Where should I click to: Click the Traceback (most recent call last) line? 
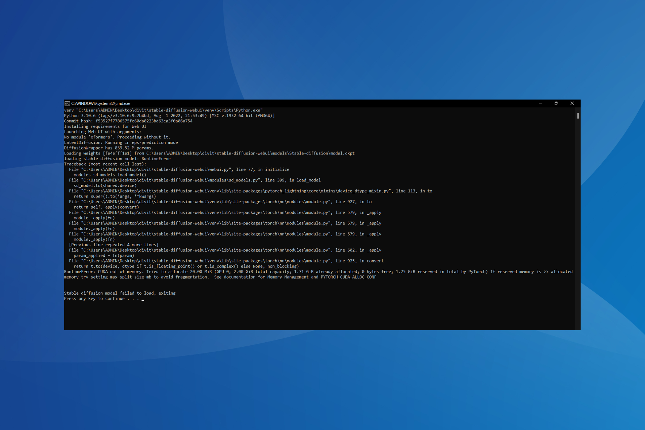pos(105,164)
